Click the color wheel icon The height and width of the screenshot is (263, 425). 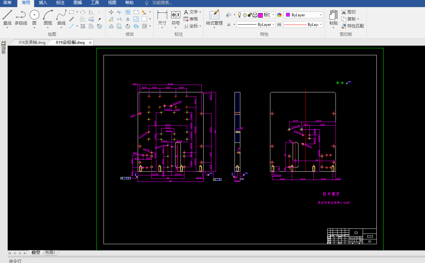click(x=279, y=15)
